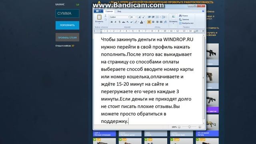Click Замена to replace text
This screenshot has height=144, width=256.
[184, 20]
